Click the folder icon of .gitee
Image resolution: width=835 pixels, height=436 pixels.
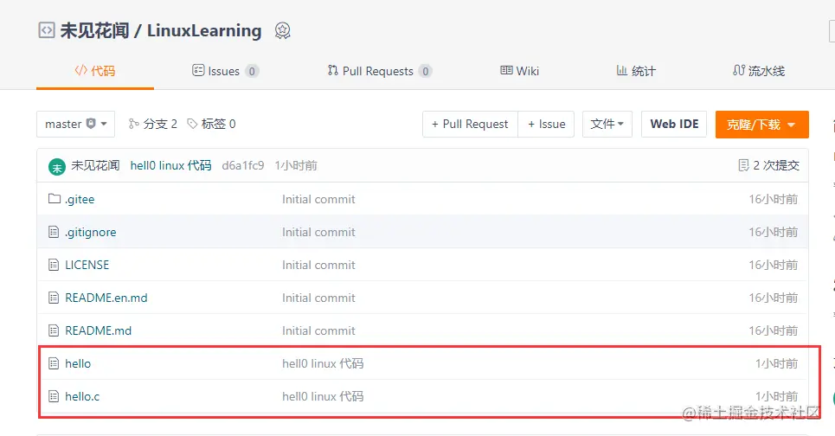coord(55,199)
